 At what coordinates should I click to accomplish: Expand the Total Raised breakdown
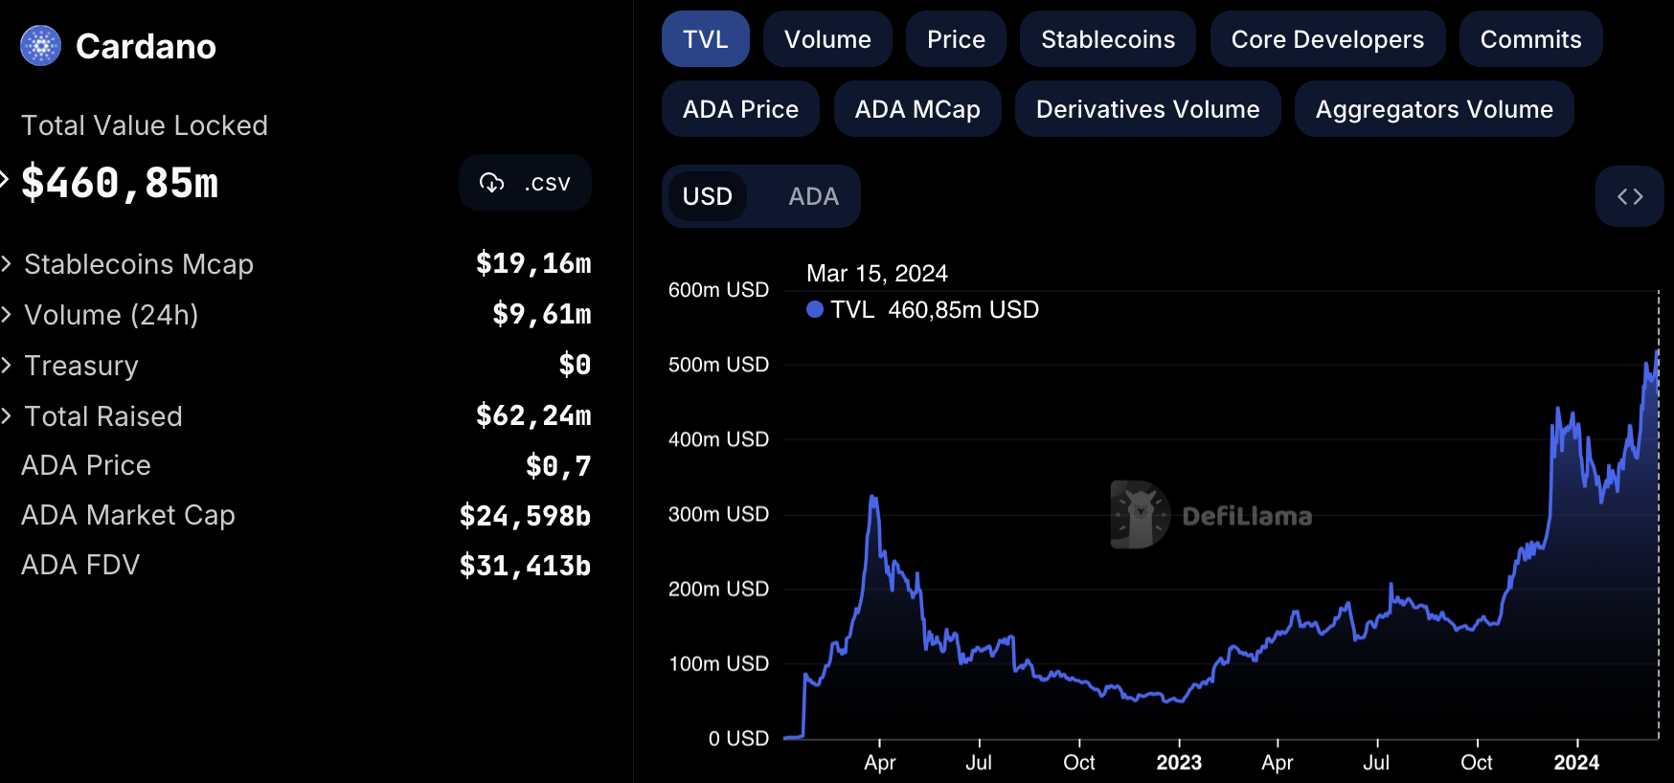(7, 416)
